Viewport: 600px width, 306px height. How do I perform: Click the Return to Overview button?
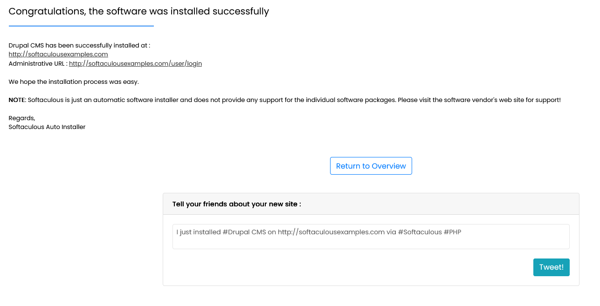click(x=371, y=166)
